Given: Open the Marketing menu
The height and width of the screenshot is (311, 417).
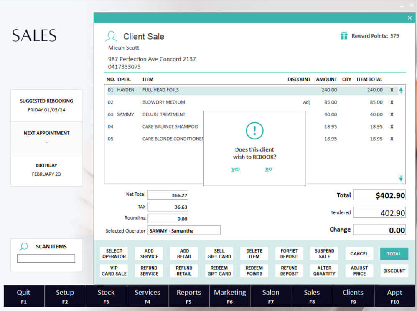Looking at the screenshot, I should point(230,296).
